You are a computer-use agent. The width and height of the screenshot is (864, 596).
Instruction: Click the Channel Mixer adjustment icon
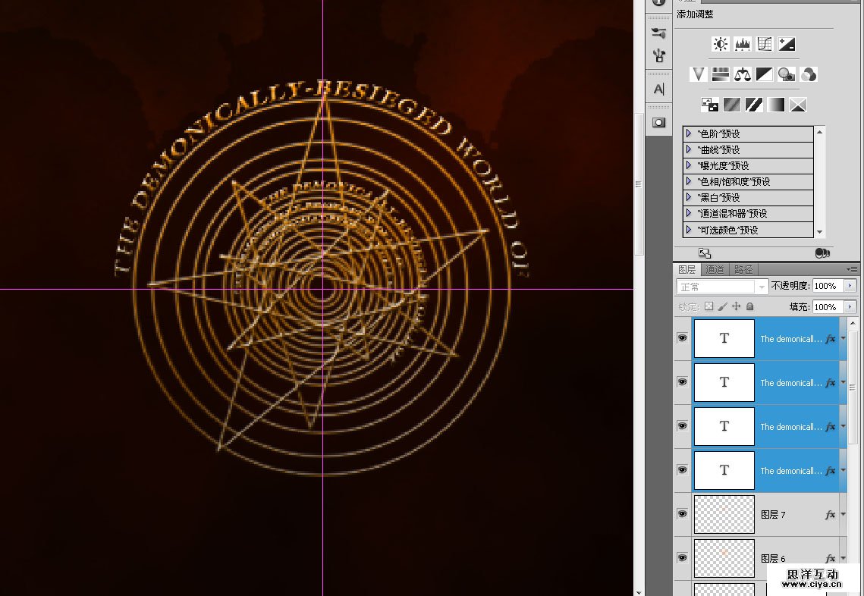click(809, 74)
